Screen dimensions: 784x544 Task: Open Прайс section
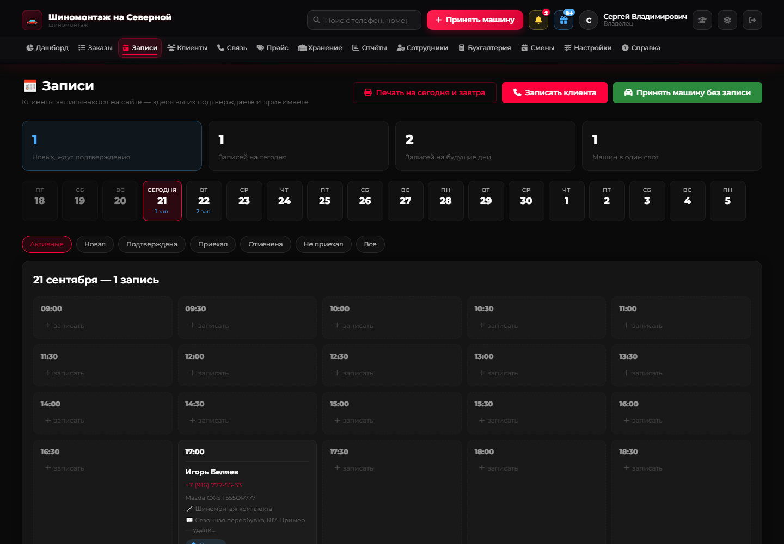click(273, 48)
